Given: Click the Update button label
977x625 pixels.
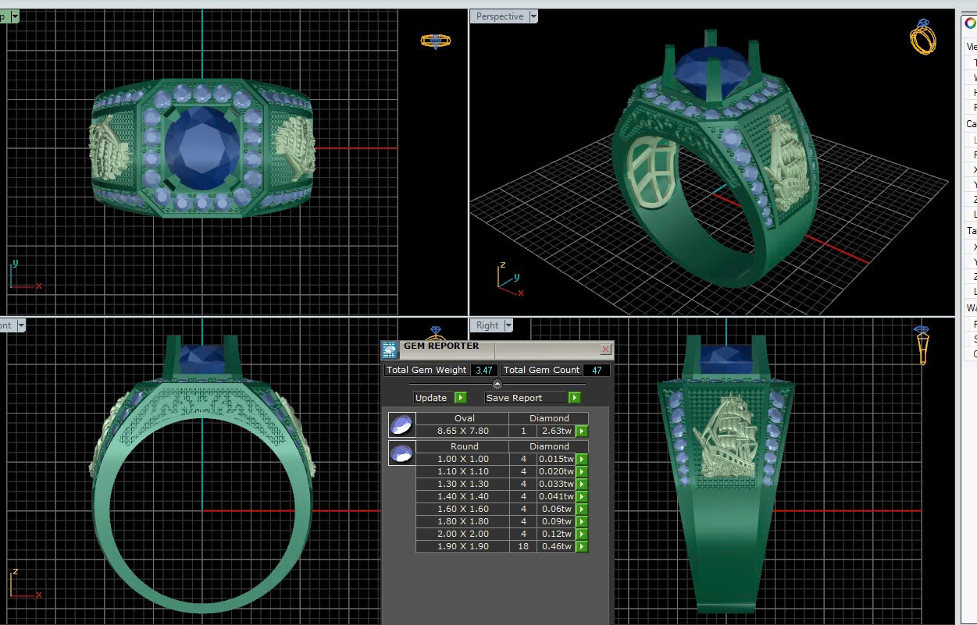Looking at the screenshot, I should click(431, 398).
